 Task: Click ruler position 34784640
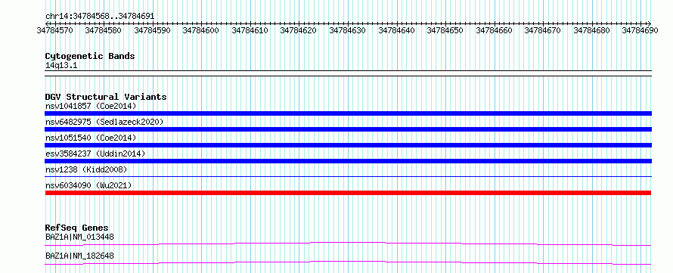pos(396,30)
